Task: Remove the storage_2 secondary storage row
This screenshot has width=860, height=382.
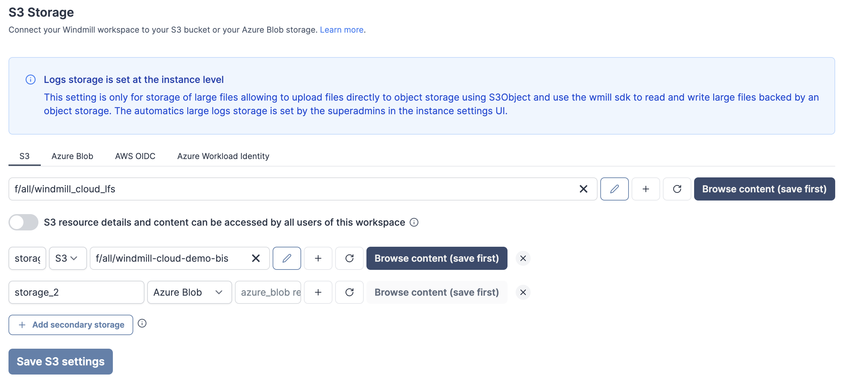Action: point(523,292)
